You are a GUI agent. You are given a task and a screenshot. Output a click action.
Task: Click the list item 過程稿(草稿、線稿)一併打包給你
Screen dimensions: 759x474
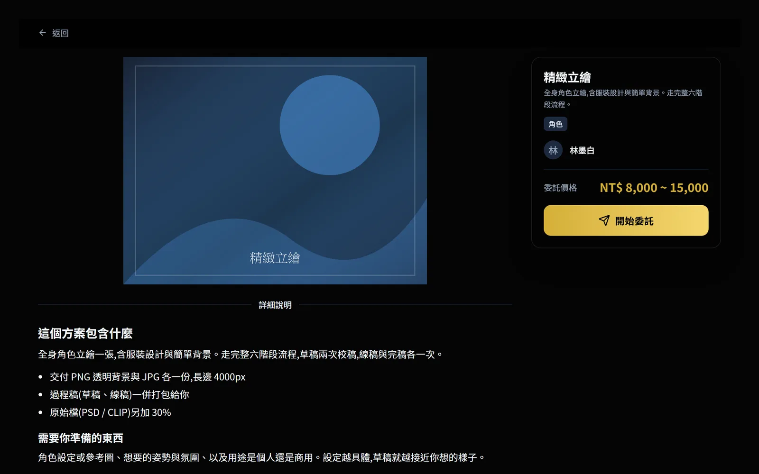pos(120,394)
